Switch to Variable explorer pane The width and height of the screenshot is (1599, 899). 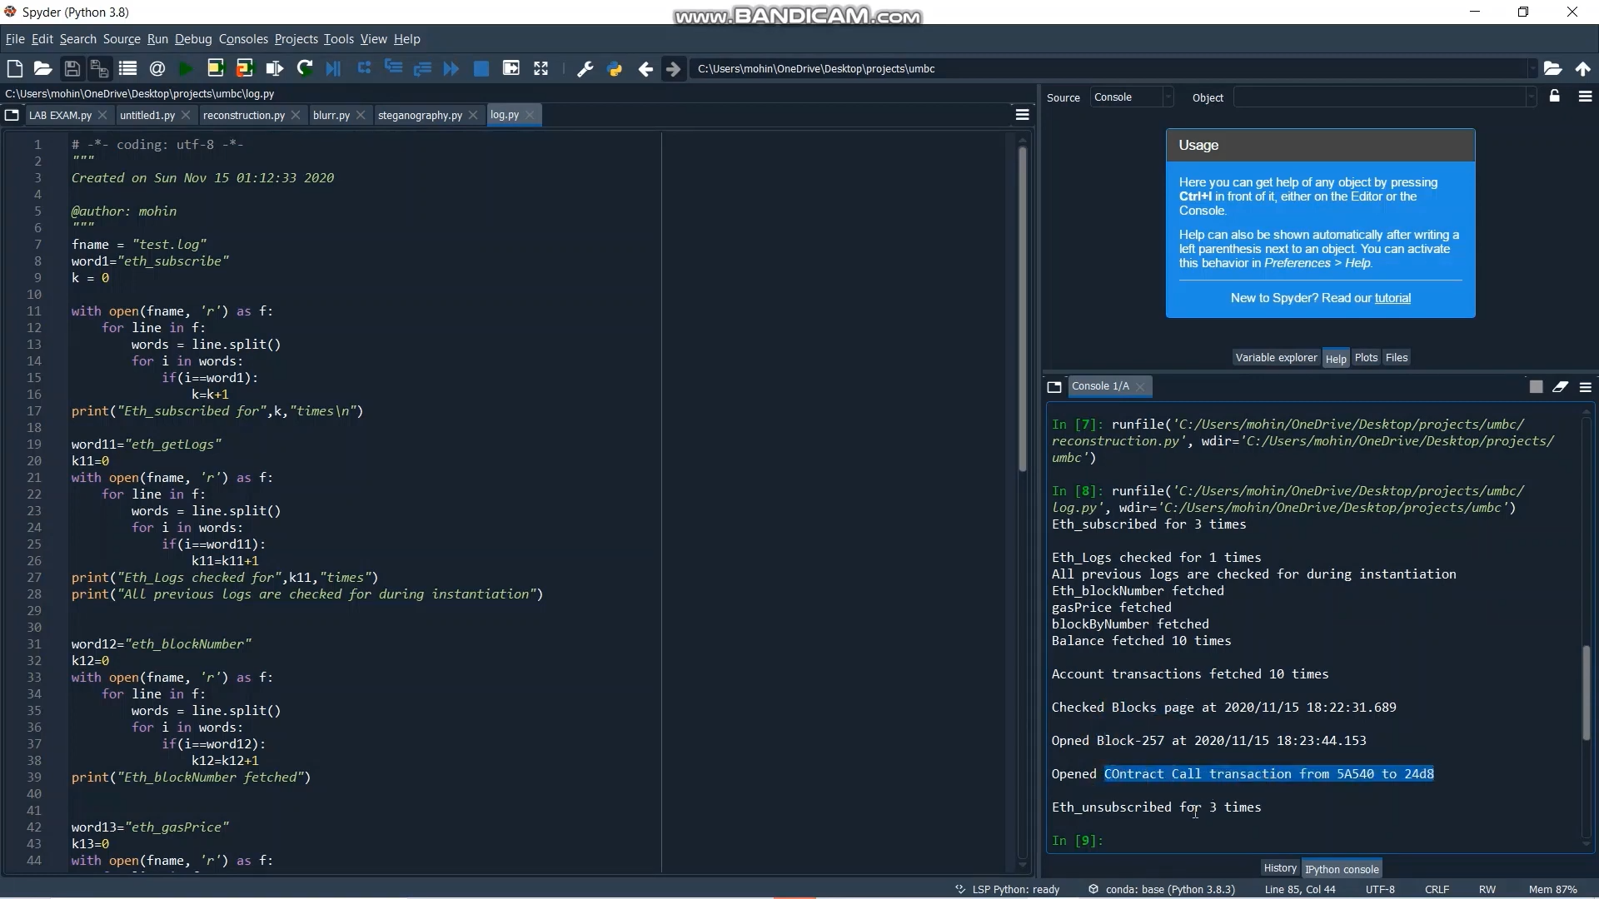tap(1276, 358)
